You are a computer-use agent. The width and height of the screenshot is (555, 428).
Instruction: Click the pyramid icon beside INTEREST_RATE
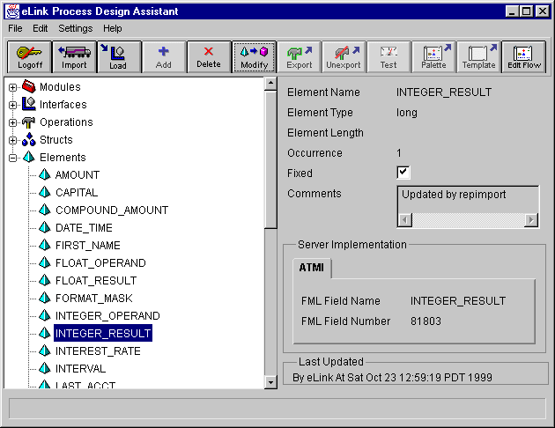45,351
